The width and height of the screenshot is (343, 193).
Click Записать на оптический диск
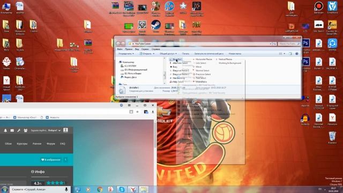pyautogui.click(x=209, y=54)
